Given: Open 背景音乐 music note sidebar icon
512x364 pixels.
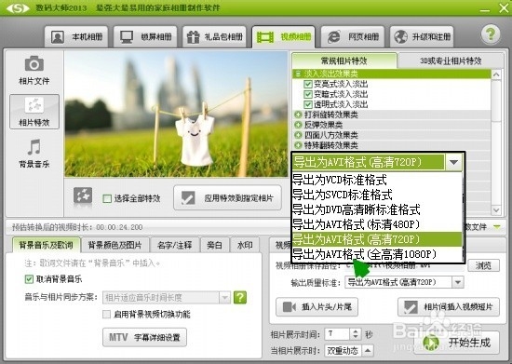Looking at the screenshot, I should 34,154.
